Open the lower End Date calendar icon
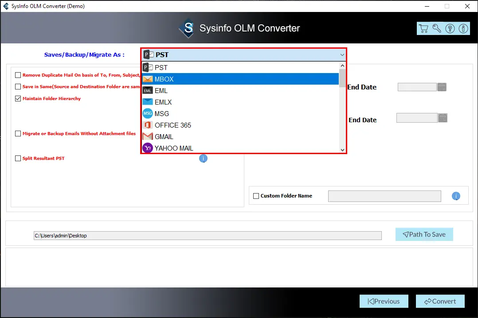 point(443,118)
